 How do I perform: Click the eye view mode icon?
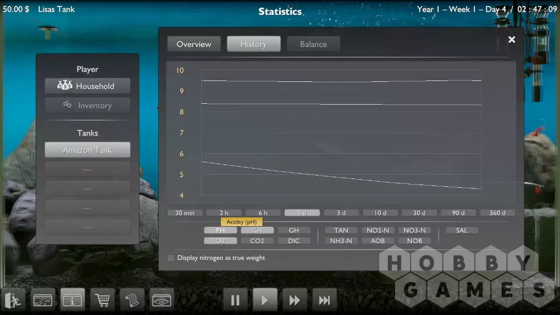[x=162, y=300]
